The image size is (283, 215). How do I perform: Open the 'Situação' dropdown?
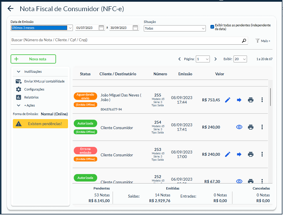point(174,28)
